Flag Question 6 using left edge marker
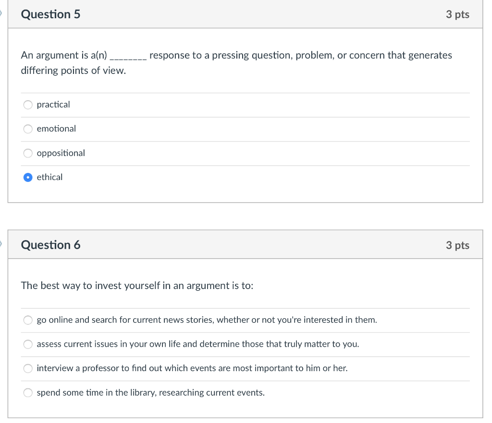Viewport: 492px width, 423px height. (x=1, y=243)
